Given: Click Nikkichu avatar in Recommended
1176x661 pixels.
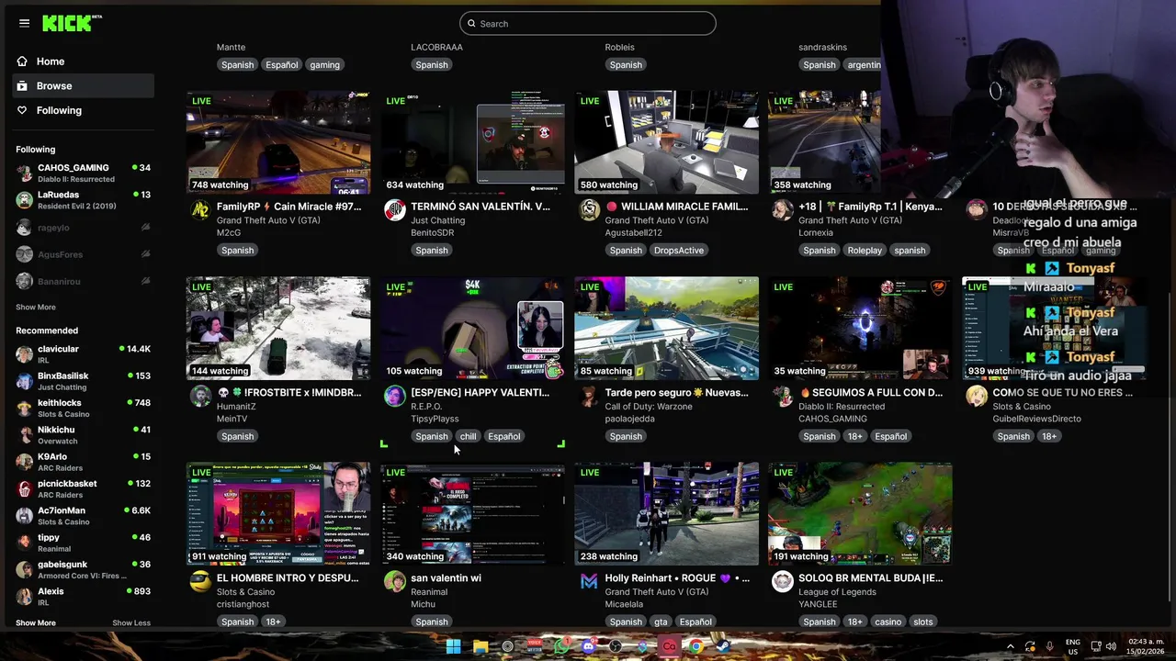Looking at the screenshot, I should 25,435.
